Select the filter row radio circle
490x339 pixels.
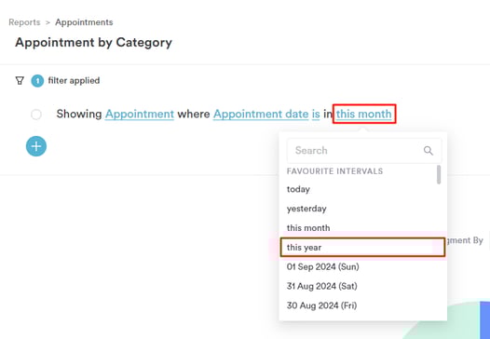[36, 115]
